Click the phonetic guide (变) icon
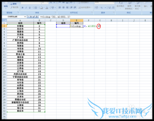The width and height of the screenshot is (154, 121). pyautogui.click(x=53, y=8)
